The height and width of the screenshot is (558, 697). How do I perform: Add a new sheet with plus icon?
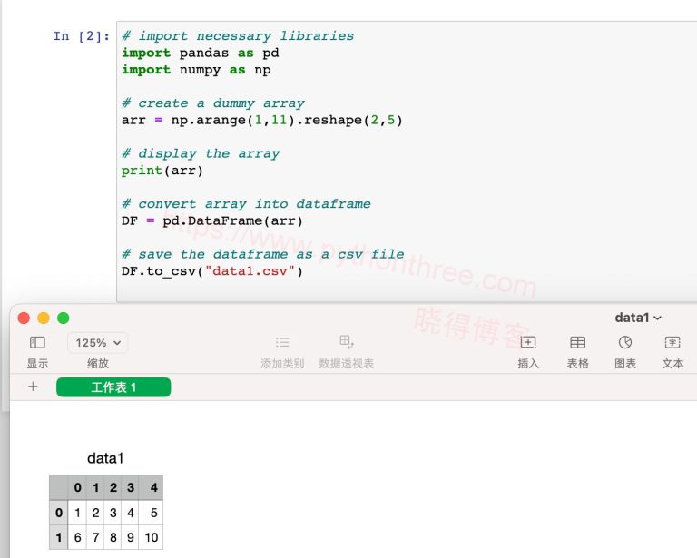click(33, 387)
